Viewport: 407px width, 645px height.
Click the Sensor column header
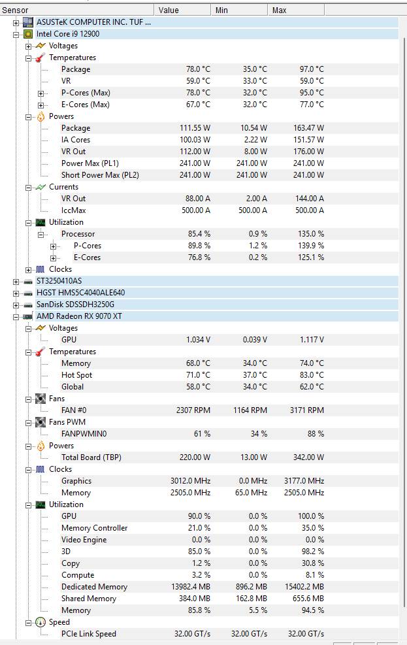[x=77, y=10]
